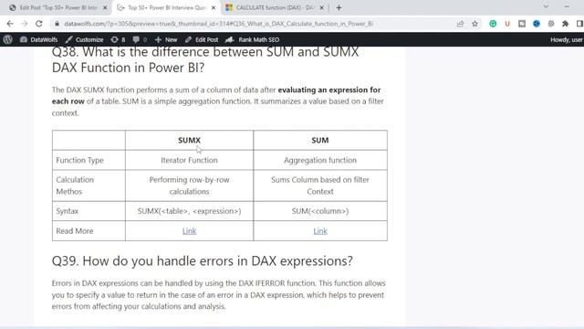Image resolution: width=584 pixels, height=329 pixels.
Task: Open the Rank Math SEO menu
Action: tap(252, 39)
